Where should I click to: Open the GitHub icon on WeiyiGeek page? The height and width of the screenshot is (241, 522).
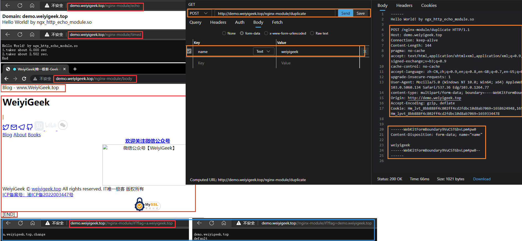coord(30,127)
